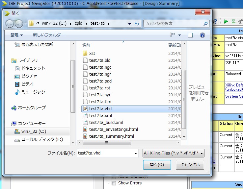Viewport: 243px width, 189px height.
Task: Expand the address bar history dropdown
Action: (x=129, y=24)
